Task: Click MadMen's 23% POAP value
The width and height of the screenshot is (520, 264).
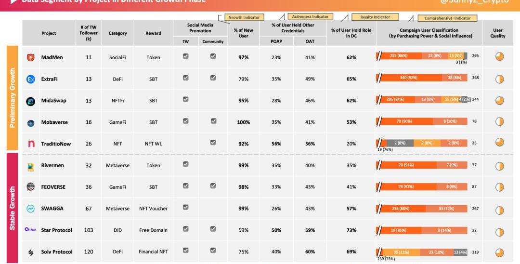Action: pyautogui.click(x=276, y=57)
